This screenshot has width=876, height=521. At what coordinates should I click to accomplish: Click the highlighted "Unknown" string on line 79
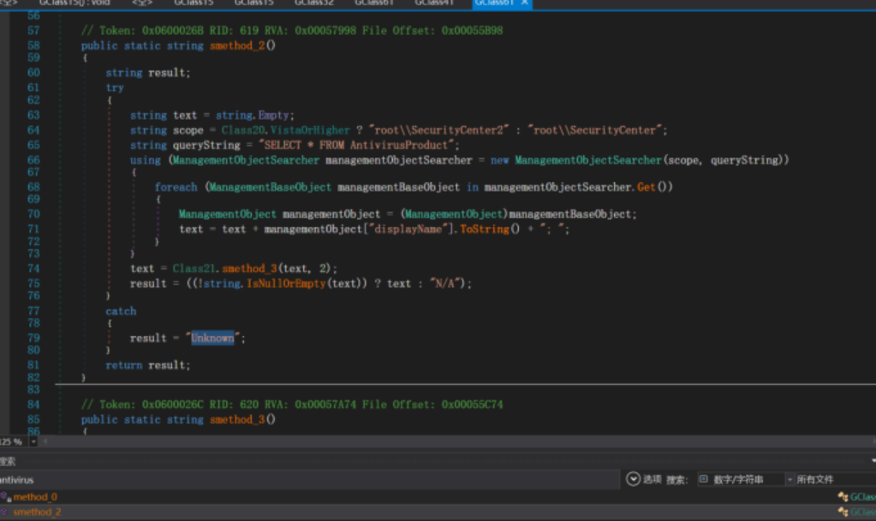click(x=212, y=338)
